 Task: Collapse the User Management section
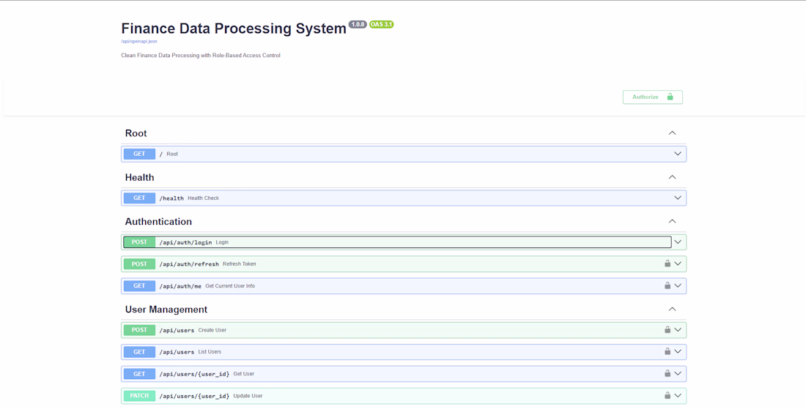point(672,309)
